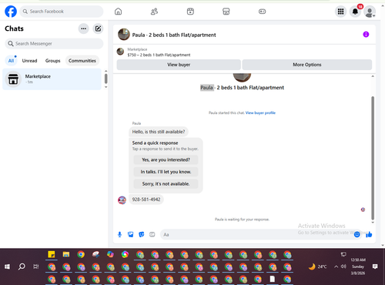The image size is (385, 285).
Task: Open Windows taskbar search magnifier
Action: click(22, 267)
